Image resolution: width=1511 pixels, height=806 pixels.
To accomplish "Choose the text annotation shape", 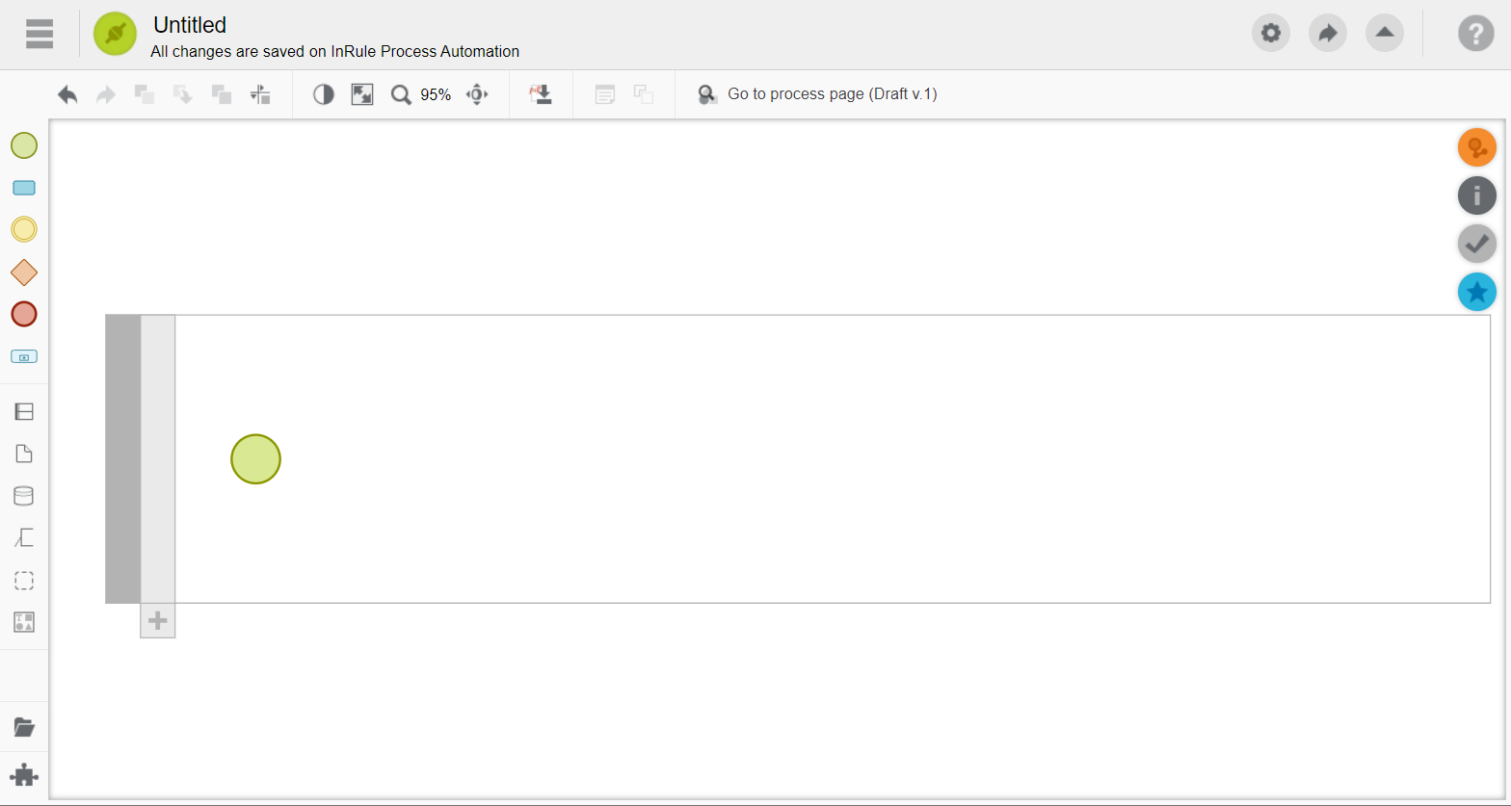I will click(24, 537).
